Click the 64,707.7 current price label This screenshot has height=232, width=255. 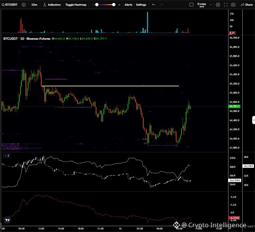tap(234, 106)
